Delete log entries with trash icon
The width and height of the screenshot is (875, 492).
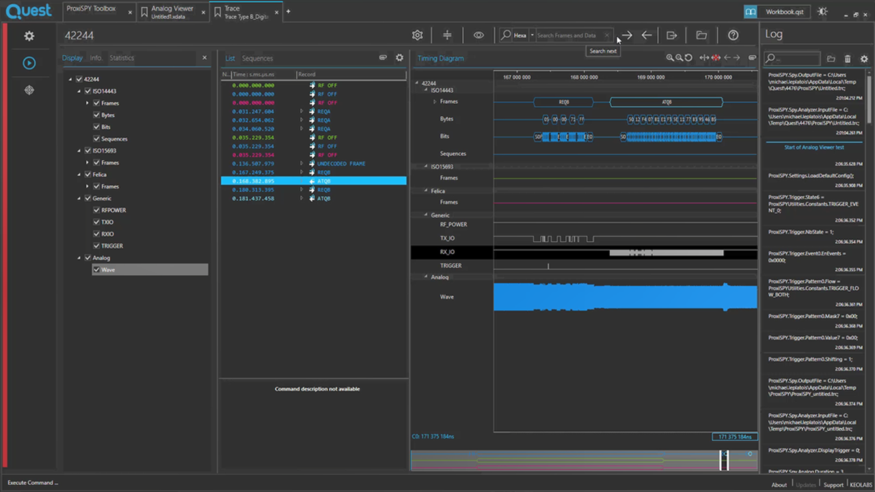(x=848, y=59)
